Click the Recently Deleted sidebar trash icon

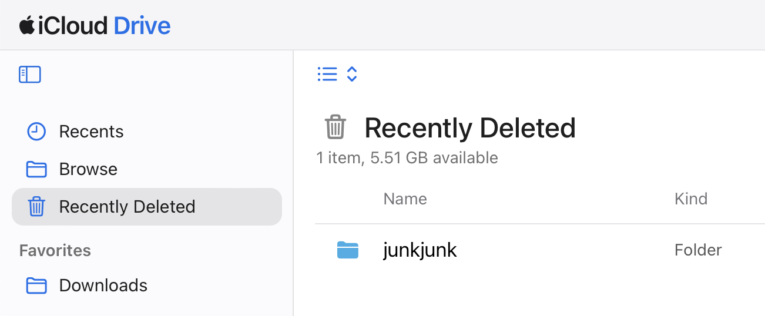(x=36, y=207)
